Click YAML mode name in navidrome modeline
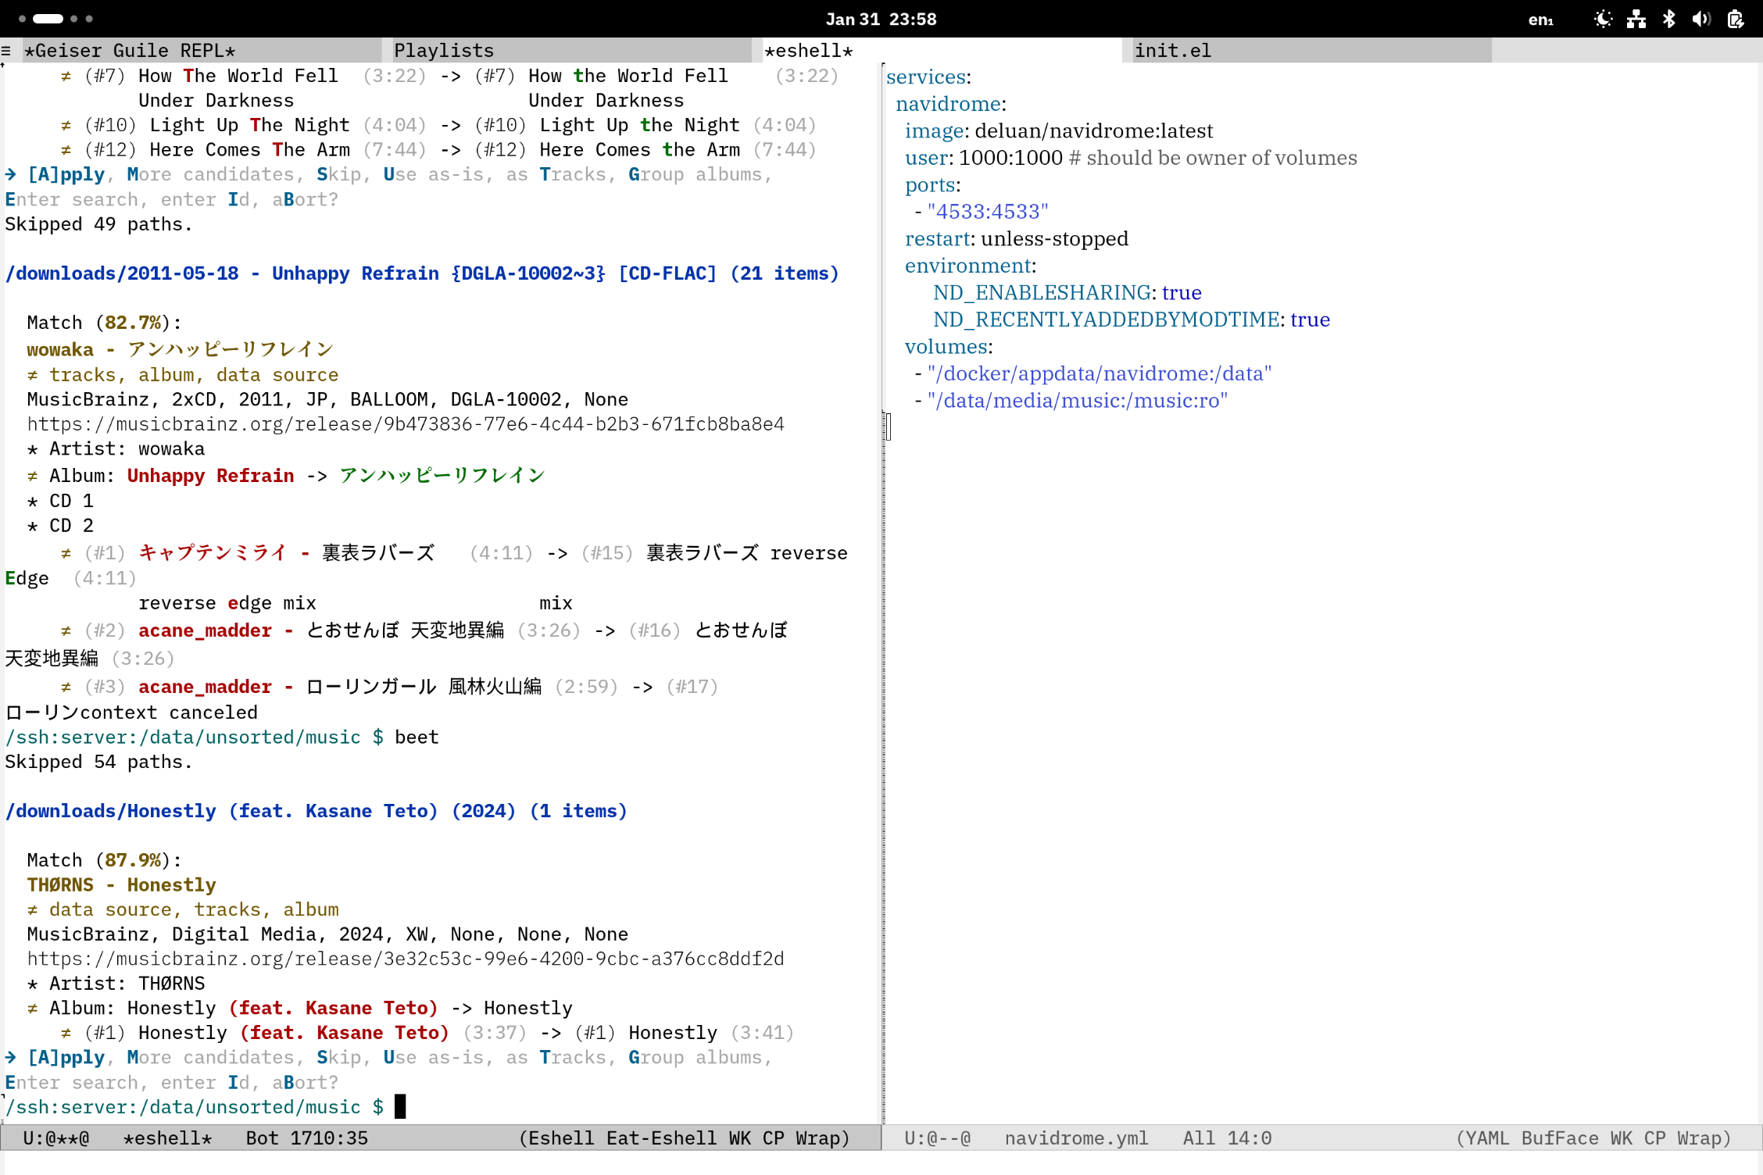The image size is (1763, 1175). [1486, 1138]
